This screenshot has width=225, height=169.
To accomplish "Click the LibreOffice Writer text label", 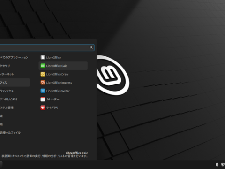I will coord(58,91).
